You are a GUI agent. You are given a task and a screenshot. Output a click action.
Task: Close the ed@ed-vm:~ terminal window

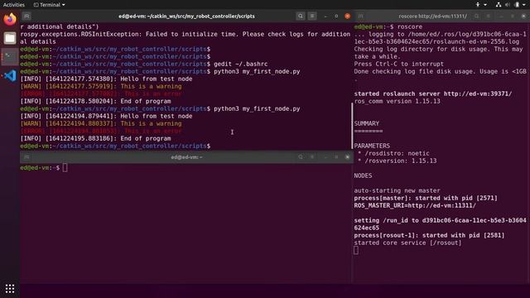(x=348, y=156)
